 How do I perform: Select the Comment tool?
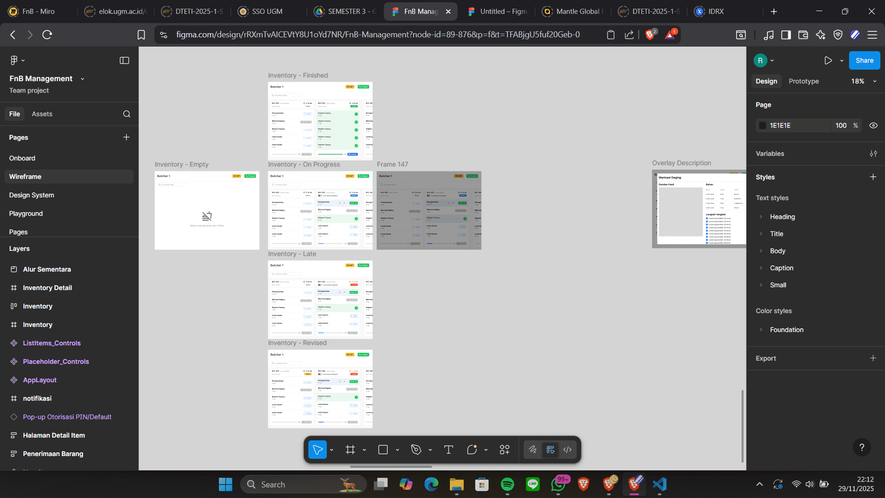472,450
